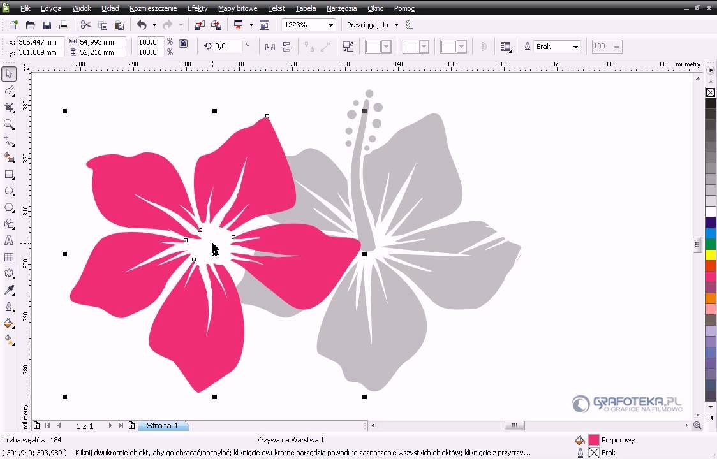Toggle the lock ratio padlock button
The image size is (717, 459).
click(x=183, y=43)
